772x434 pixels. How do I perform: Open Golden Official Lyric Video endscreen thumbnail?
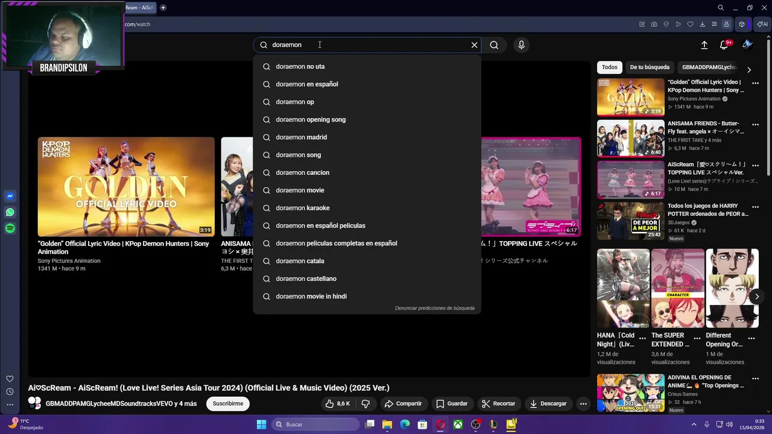coord(126,187)
